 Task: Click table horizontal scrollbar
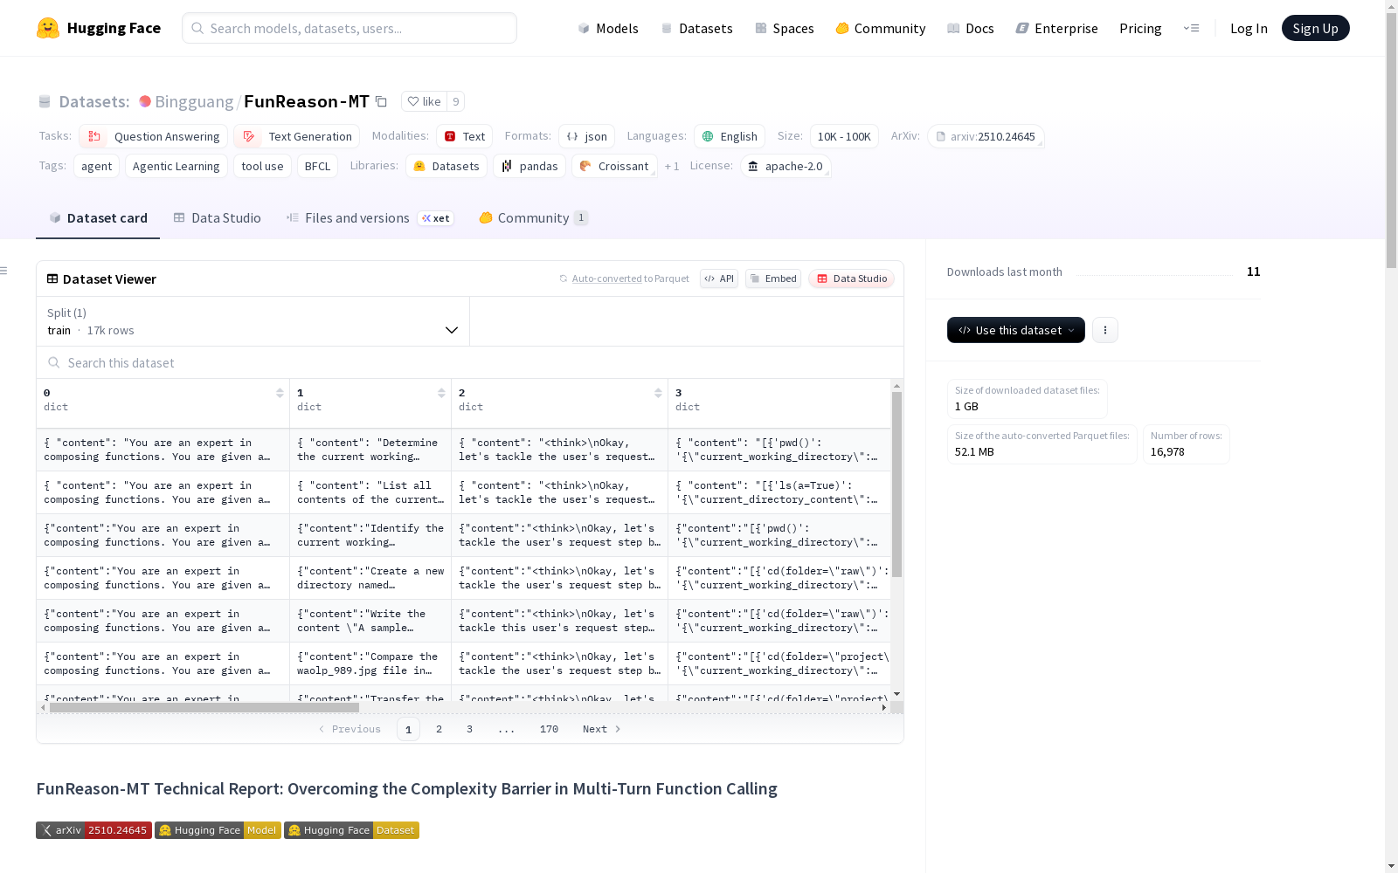coord(204,708)
